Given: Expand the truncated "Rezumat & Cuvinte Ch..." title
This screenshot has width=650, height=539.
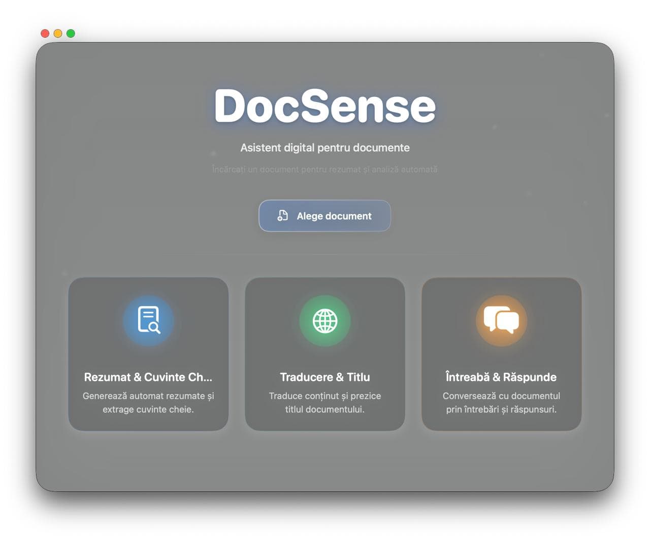Looking at the screenshot, I should 148,377.
